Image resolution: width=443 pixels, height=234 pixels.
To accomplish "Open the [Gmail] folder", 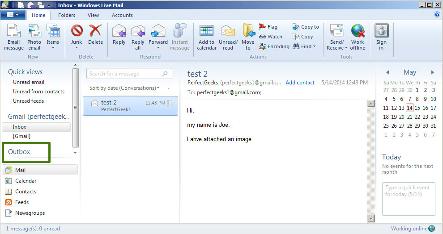I will [x=21, y=136].
